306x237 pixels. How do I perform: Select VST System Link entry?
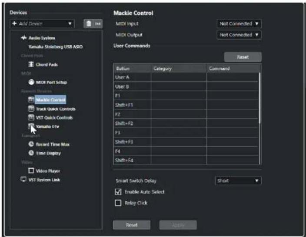point(44,180)
